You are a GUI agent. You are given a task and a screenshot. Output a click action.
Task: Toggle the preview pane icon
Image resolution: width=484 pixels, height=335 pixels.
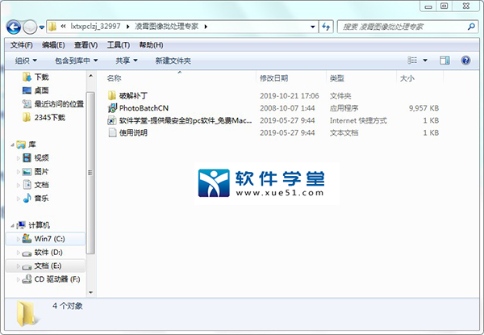coord(444,61)
